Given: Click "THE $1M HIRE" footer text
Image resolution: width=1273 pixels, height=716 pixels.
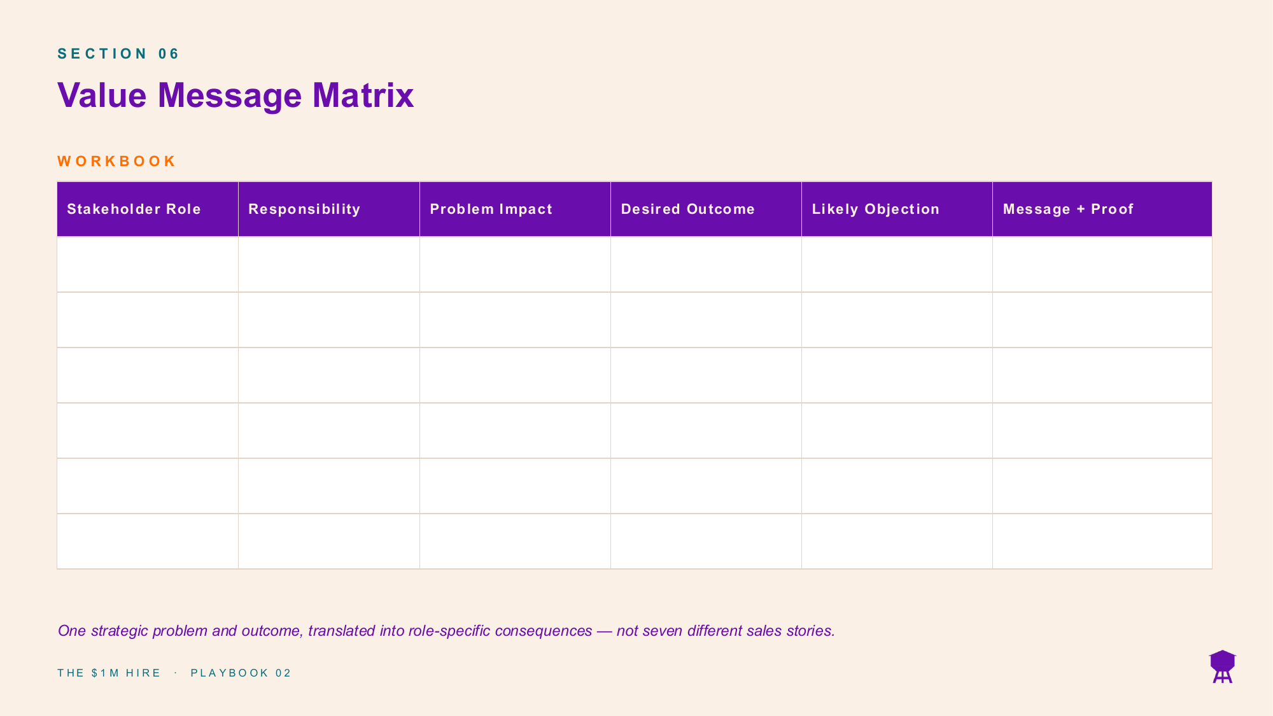Looking at the screenshot, I should tap(109, 673).
